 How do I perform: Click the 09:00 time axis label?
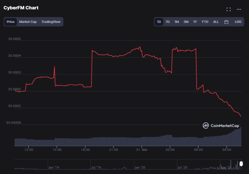click(227, 150)
